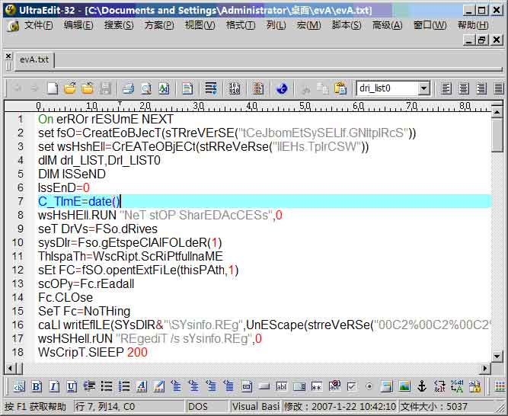Close the file tab bar with X
Image resolution: width=508 pixels, height=416 pixels.
point(8,56)
